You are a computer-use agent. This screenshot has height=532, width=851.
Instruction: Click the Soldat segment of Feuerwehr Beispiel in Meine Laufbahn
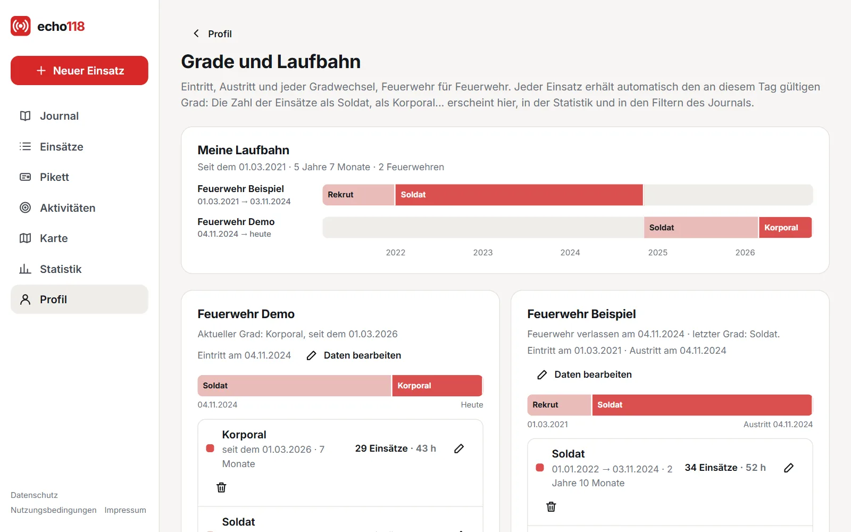tap(519, 195)
